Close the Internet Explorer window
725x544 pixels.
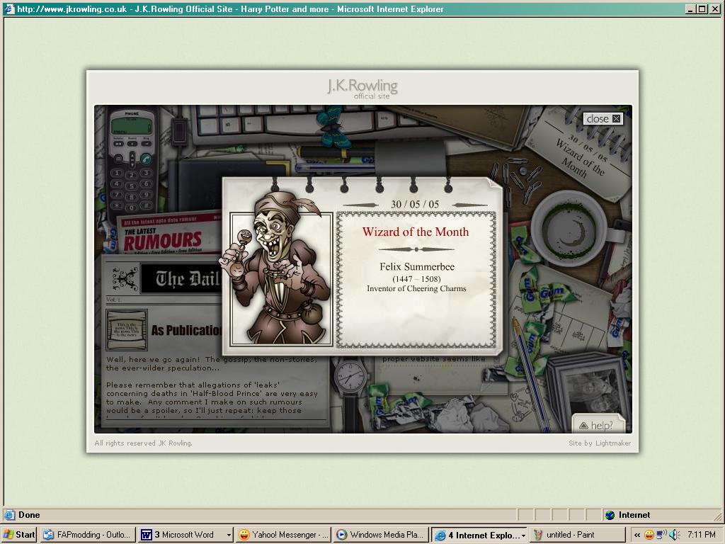(715, 8)
